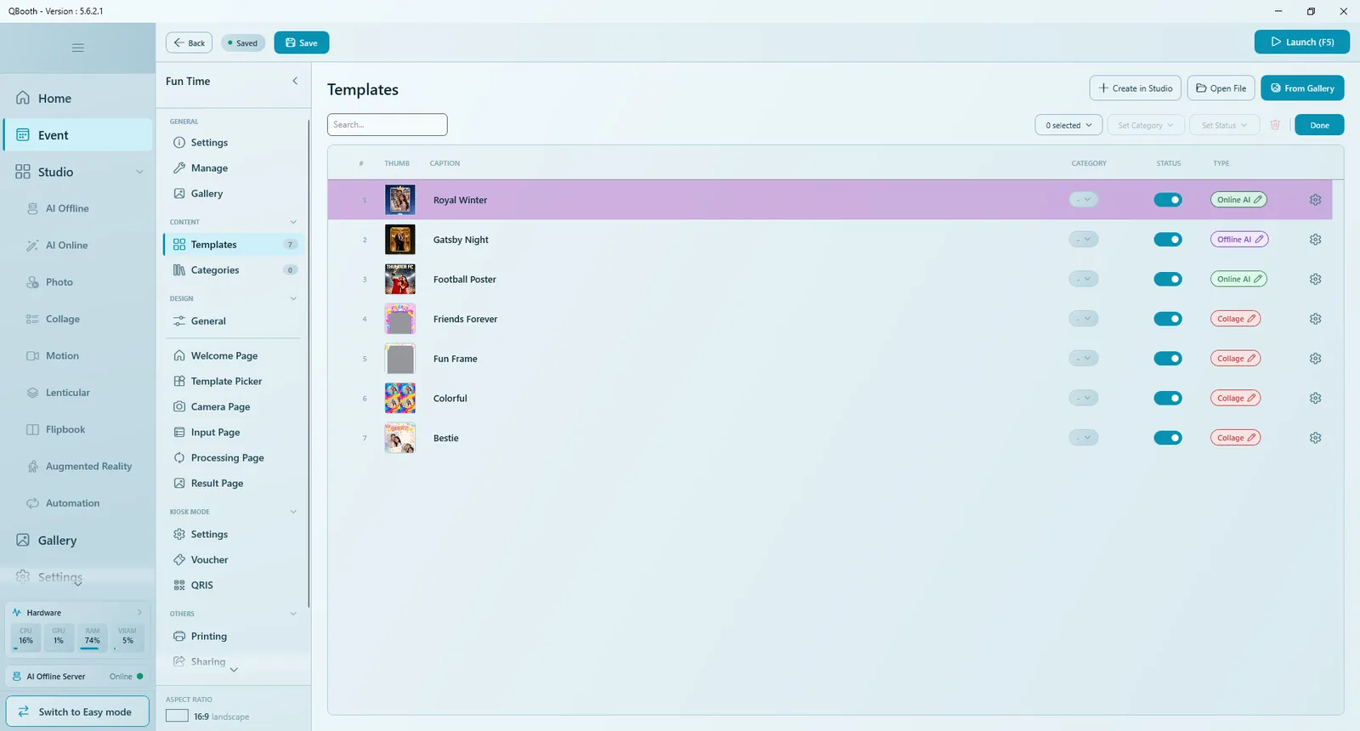Open the 0 selected dropdown

[1068, 125]
